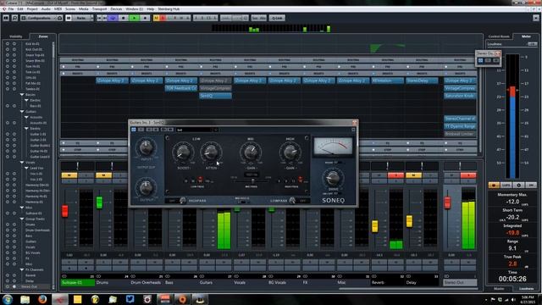This screenshot has height=305, width=542.
Task: Click the leftmost toolbar setup window layout icon
Action: (6, 18)
